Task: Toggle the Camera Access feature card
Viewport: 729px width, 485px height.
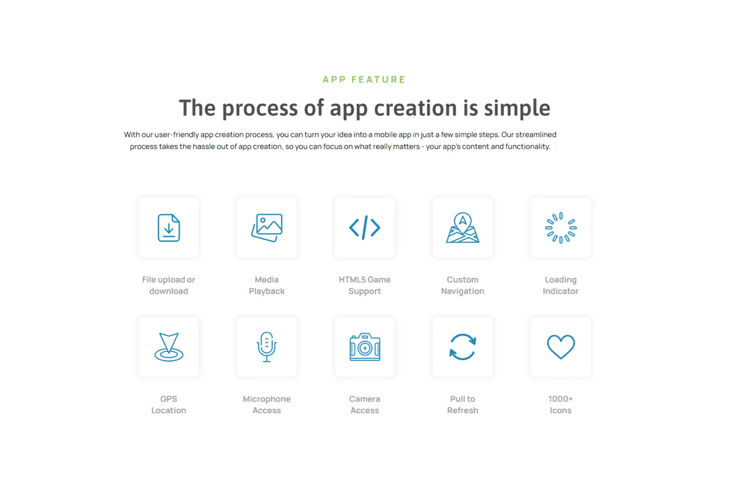Action: 365,346
